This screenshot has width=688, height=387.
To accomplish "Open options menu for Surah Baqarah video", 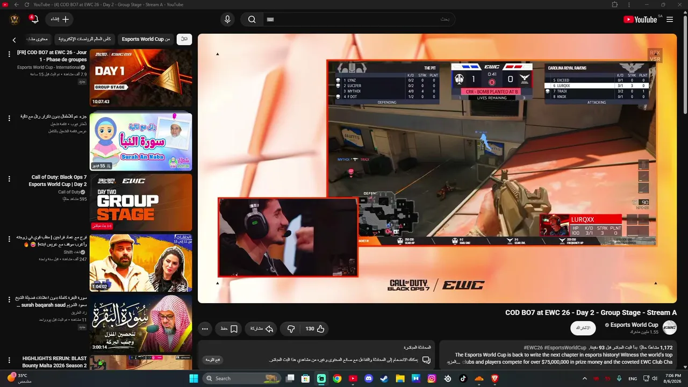I will [9, 299].
